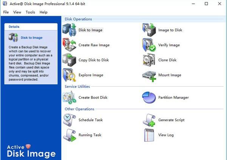The height and width of the screenshot is (160, 227).
Task: Choose the Verify Image text
Action: tap(169, 45)
